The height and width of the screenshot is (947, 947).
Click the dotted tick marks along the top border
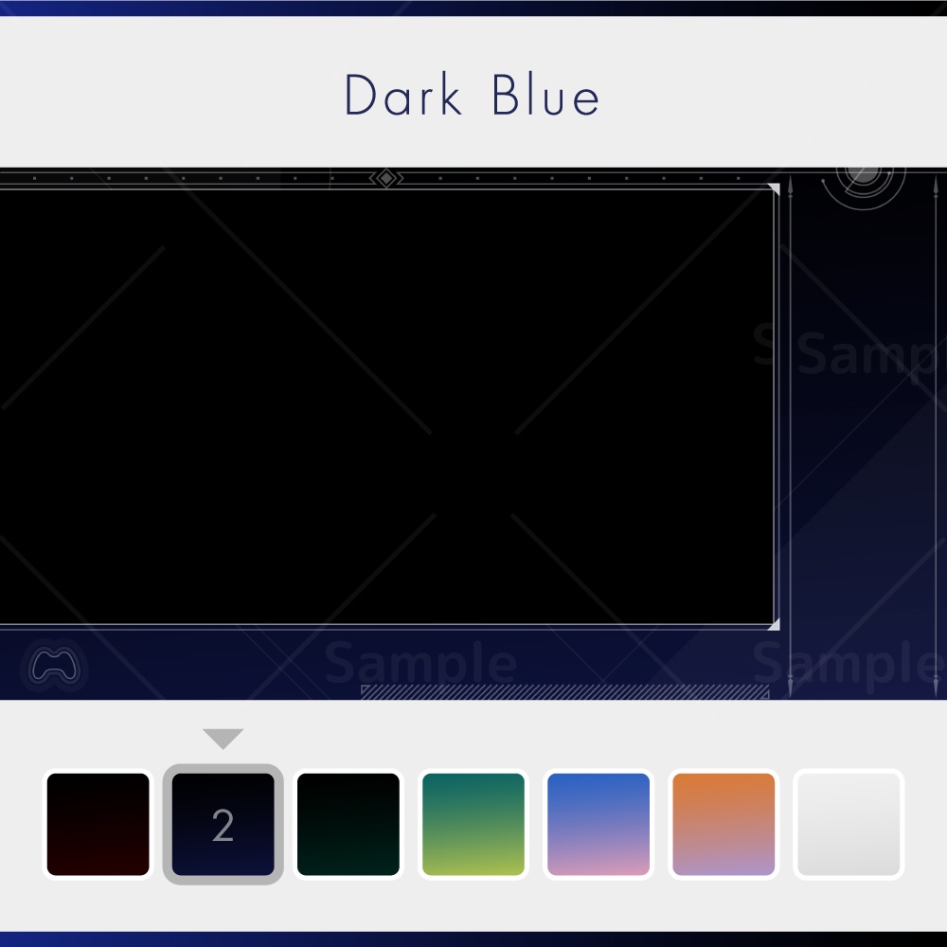[189, 176]
